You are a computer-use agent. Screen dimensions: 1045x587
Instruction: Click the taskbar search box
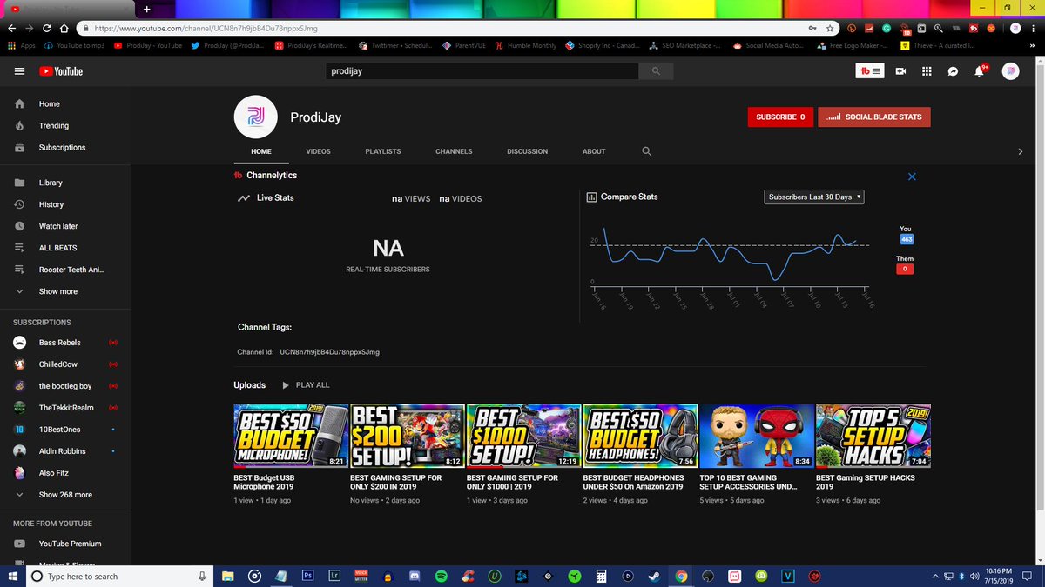click(119, 576)
